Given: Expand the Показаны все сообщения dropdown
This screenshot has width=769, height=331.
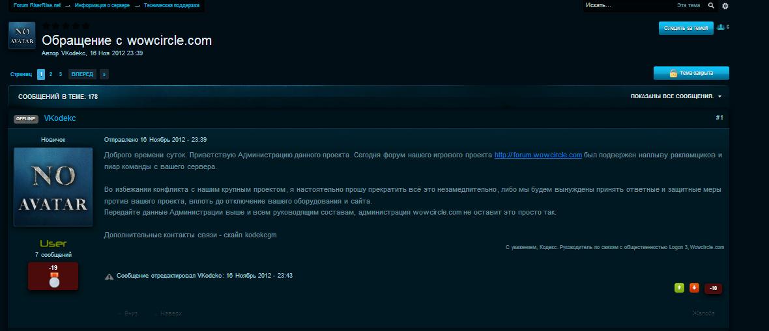Looking at the screenshot, I should click(x=676, y=96).
